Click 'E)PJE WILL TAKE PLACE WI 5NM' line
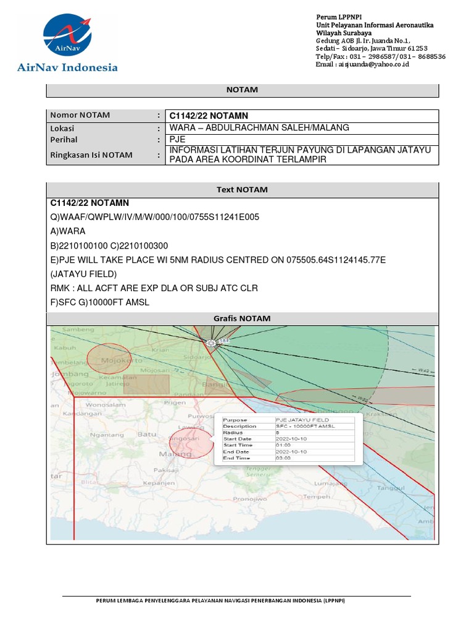Image resolution: width=474 pixels, height=633 pixels. point(218,260)
